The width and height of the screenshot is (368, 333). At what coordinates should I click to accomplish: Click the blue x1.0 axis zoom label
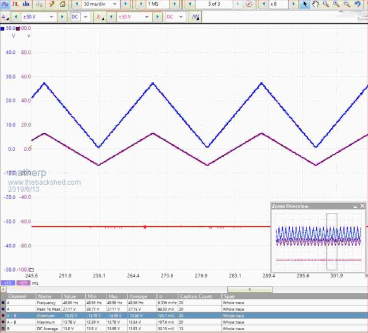point(7,283)
